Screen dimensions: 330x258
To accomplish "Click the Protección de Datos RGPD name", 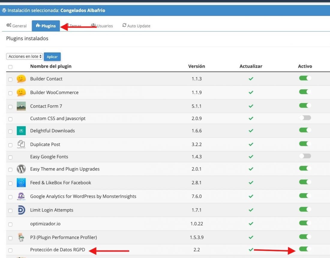I will [58, 250].
